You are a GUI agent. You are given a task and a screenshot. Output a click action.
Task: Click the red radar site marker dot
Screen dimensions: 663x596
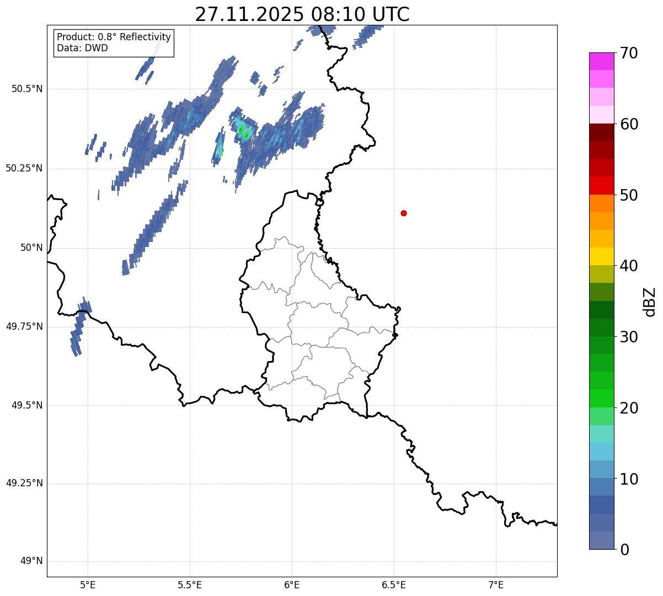[404, 213]
